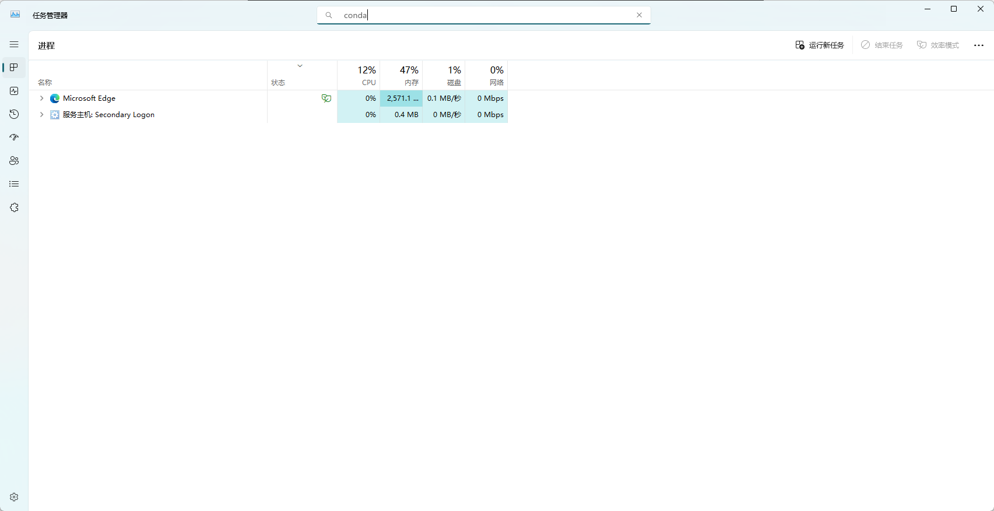Screen dimensions: 994x511
Task: Click Edge network value 0 Mbps
Action: tap(486, 98)
